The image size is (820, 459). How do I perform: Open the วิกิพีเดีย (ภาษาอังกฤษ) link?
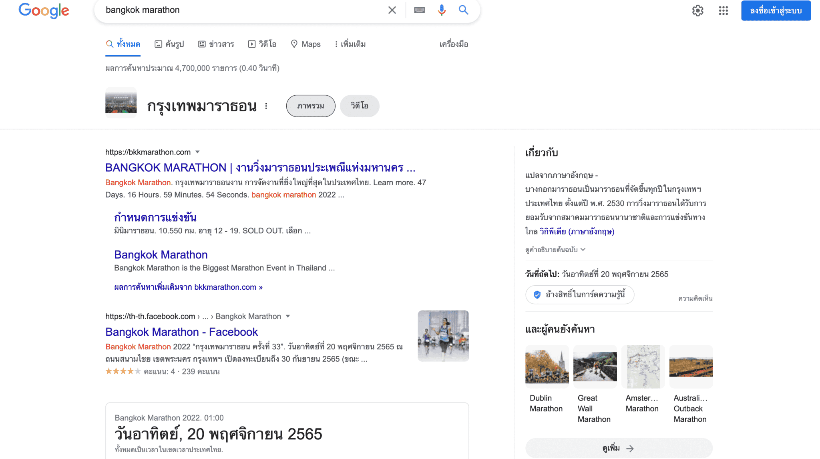(x=577, y=232)
